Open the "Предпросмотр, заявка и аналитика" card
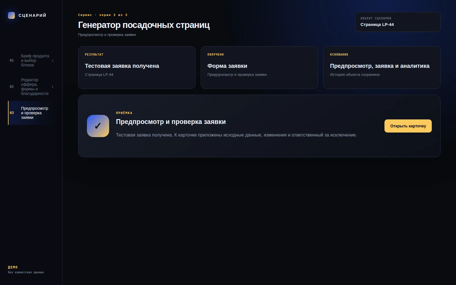The image size is (456, 285). click(382, 68)
